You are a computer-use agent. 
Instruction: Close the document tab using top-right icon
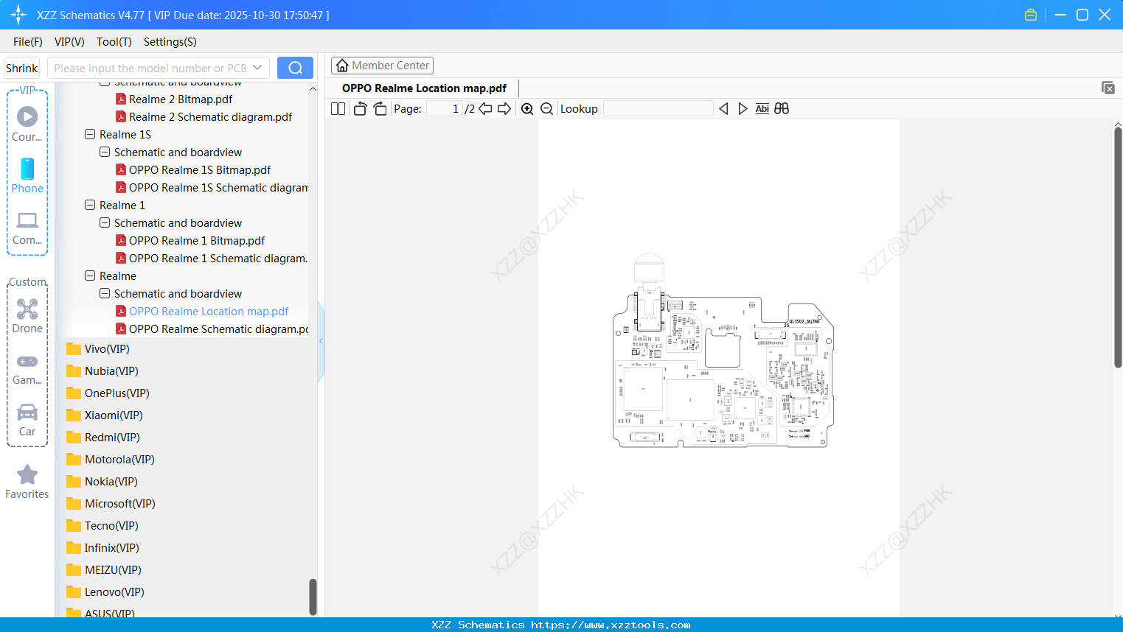pos(1108,88)
